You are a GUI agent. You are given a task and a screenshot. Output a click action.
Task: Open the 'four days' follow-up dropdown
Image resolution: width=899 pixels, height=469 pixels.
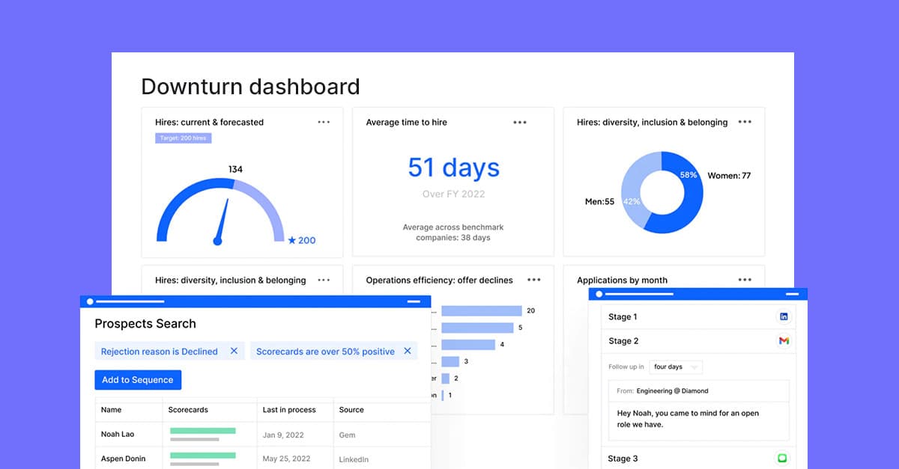[676, 367]
